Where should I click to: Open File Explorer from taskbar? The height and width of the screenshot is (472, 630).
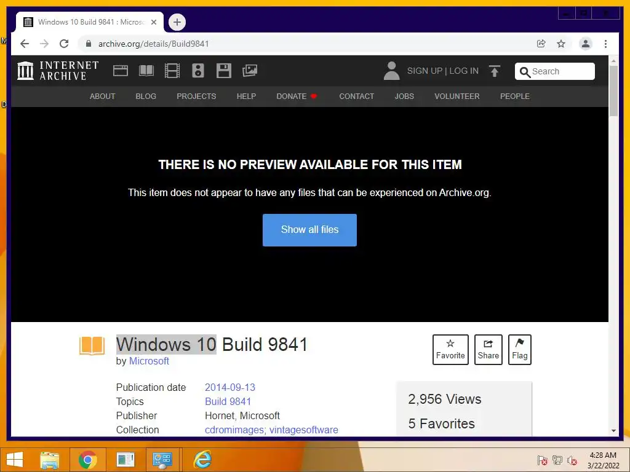point(49,460)
